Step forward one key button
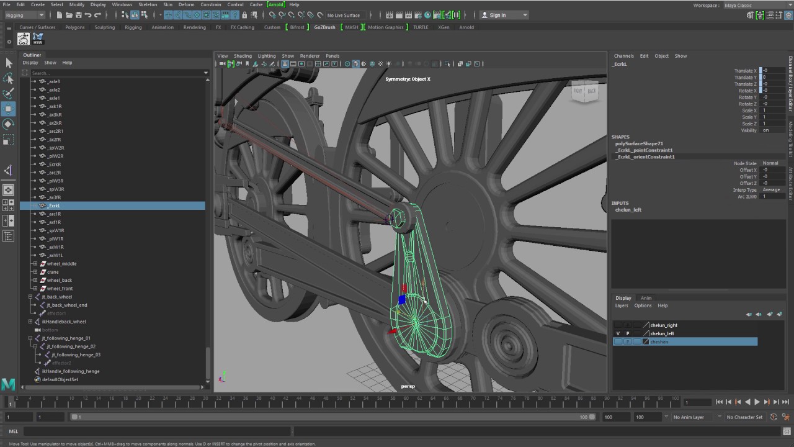The image size is (794, 447). (x=767, y=402)
